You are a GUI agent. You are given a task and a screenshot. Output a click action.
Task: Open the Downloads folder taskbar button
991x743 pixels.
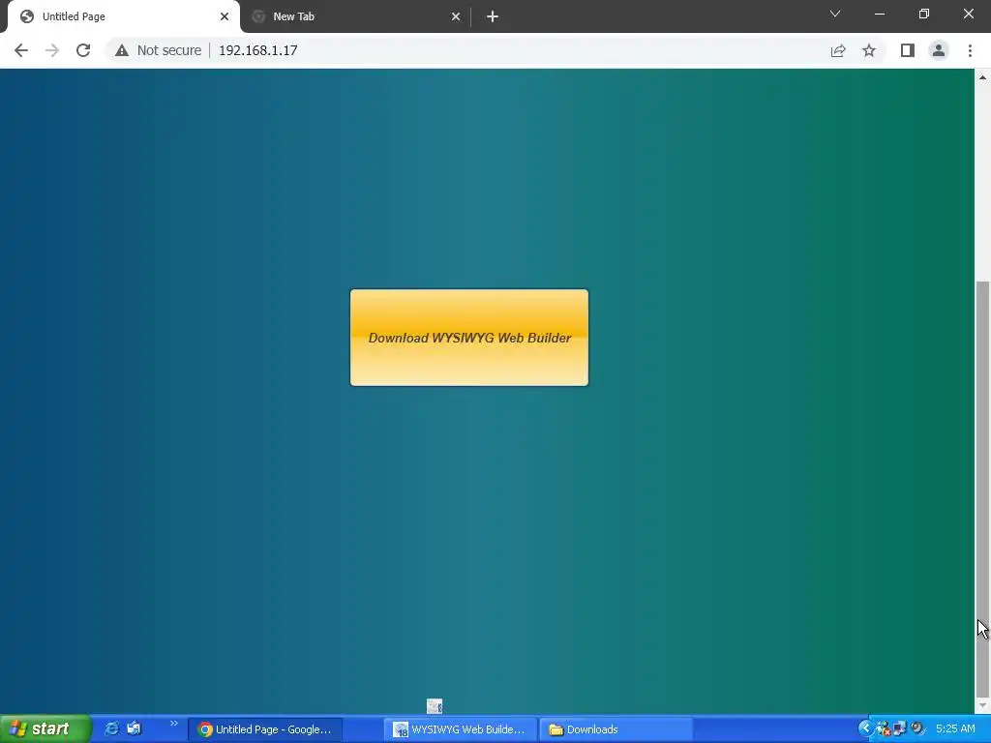pyautogui.click(x=616, y=729)
